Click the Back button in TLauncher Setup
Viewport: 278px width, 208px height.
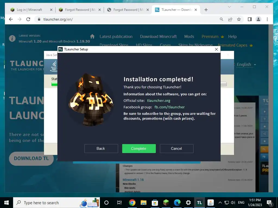coord(101,148)
